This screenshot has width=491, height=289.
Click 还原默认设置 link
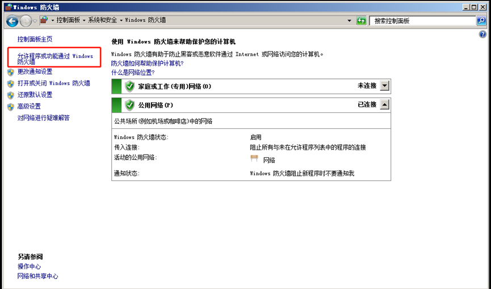[35, 95]
